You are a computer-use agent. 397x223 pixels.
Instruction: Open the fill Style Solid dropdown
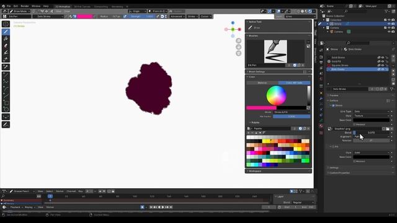tap(371, 153)
